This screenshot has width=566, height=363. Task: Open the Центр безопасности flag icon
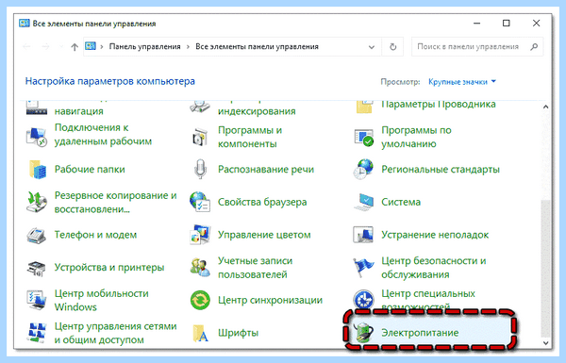(x=363, y=268)
